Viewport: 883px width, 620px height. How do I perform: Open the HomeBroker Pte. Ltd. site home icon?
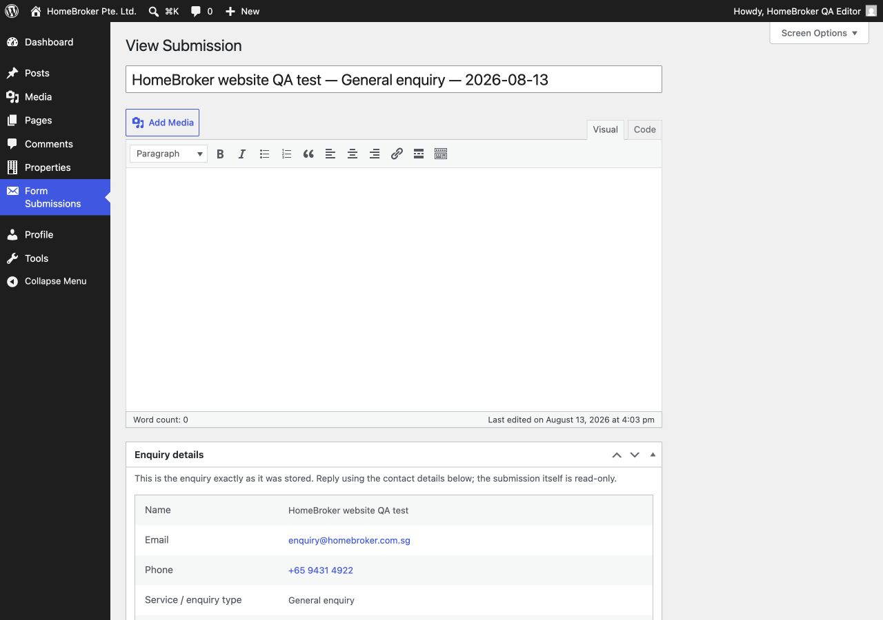[x=36, y=11]
